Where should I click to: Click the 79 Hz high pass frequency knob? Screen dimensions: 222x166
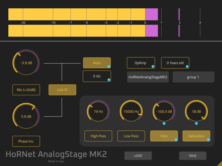(x=98, y=111)
